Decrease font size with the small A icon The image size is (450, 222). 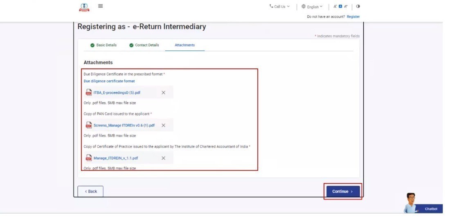(x=335, y=7)
